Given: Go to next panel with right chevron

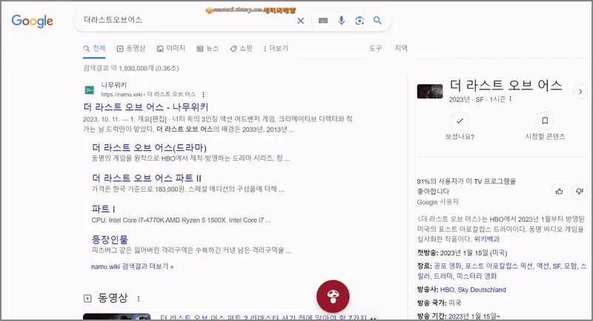Looking at the screenshot, I should (580, 92).
